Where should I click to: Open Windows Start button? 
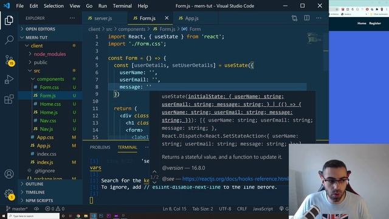tap(4, 216)
